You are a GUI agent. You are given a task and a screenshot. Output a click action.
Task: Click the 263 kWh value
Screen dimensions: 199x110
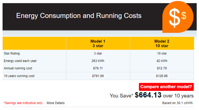(x=98, y=61)
